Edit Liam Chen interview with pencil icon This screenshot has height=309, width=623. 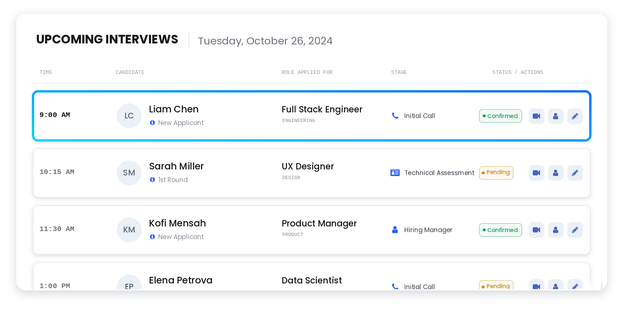tap(575, 116)
